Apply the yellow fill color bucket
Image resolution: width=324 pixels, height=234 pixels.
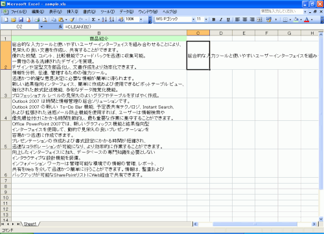click(x=296, y=19)
